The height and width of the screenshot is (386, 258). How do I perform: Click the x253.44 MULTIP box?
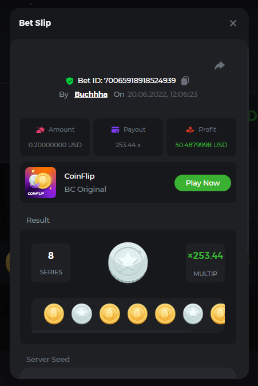click(x=205, y=263)
